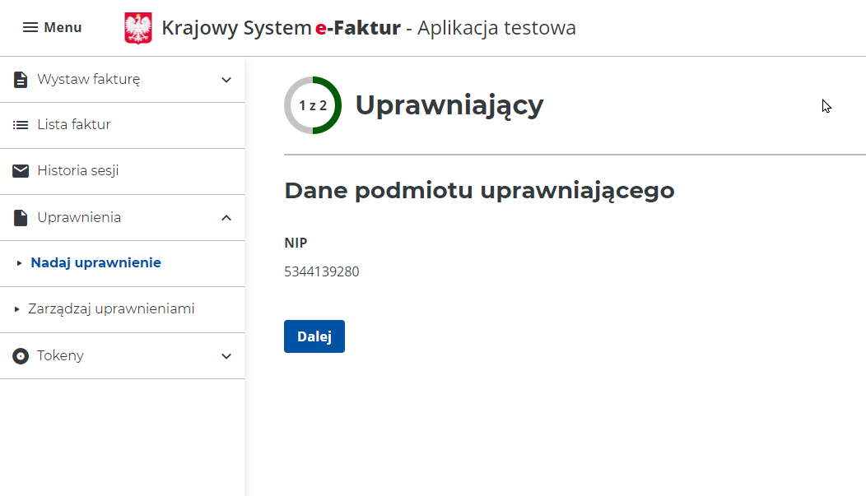Click the Historia sesji envelope icon
The height and width of the screenshot is (496, 866).
21,171
